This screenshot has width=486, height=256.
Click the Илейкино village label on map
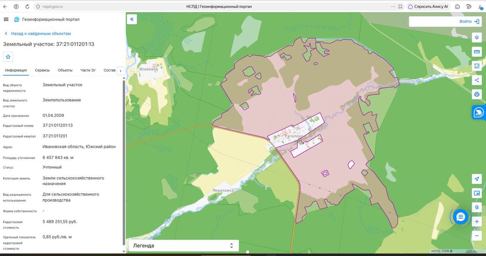pyautogui.click(x=149, y=69)
